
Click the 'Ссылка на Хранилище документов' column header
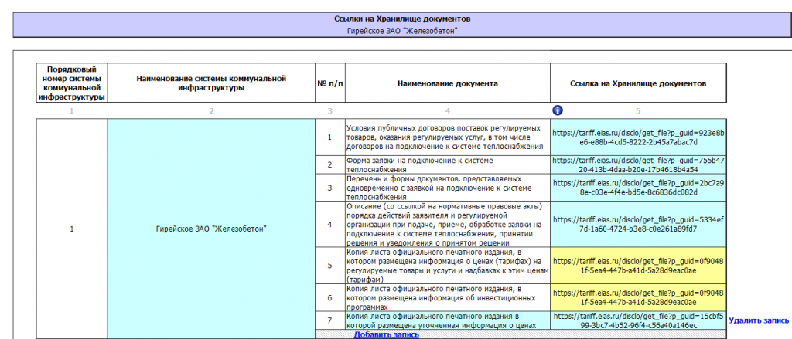coord(638,83)
